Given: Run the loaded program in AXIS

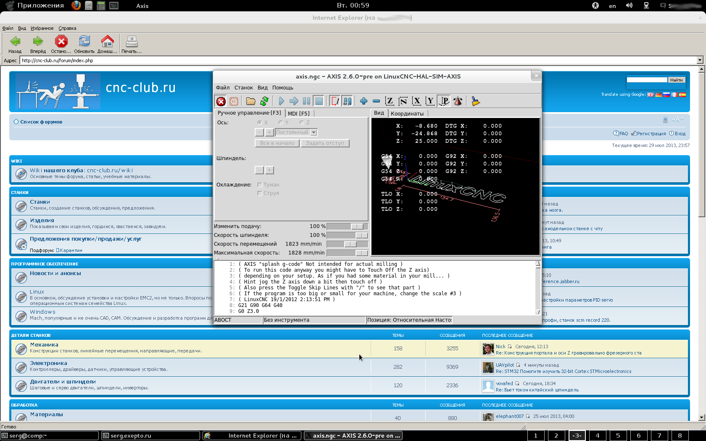Looking at the screenshot, I should [281, 101].
